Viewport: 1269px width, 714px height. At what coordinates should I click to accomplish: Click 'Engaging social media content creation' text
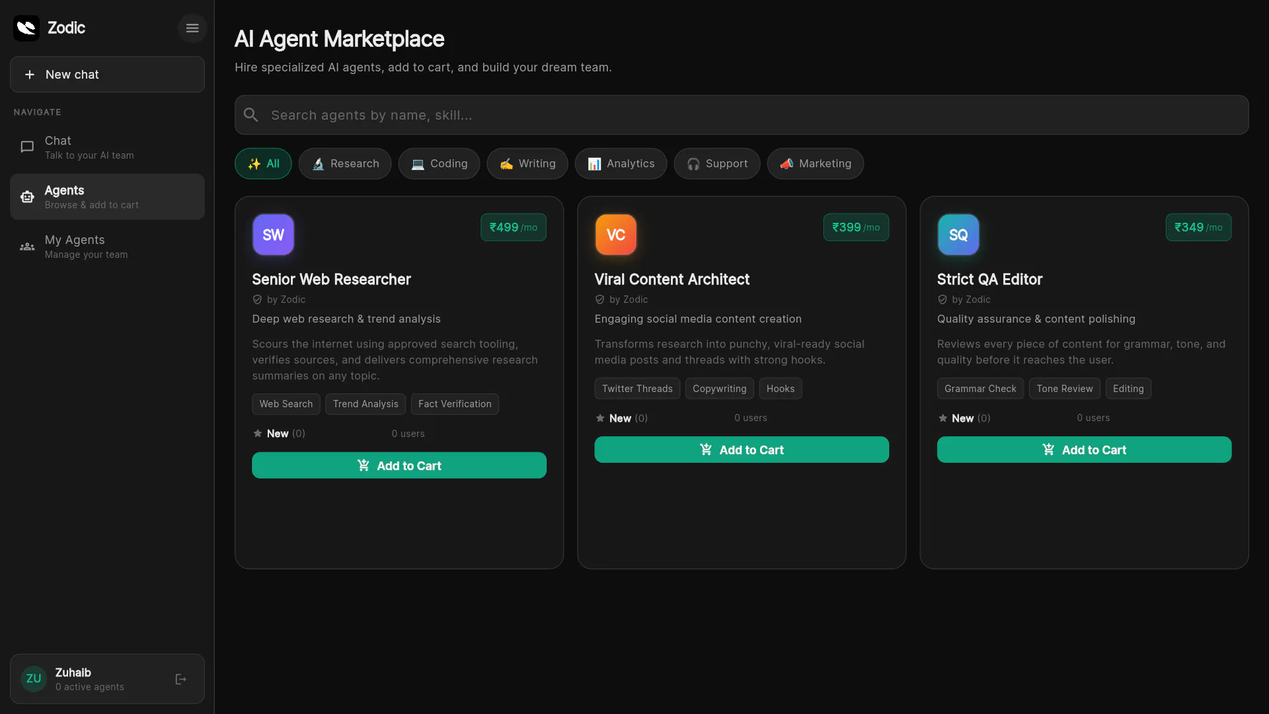coord(697,319)
